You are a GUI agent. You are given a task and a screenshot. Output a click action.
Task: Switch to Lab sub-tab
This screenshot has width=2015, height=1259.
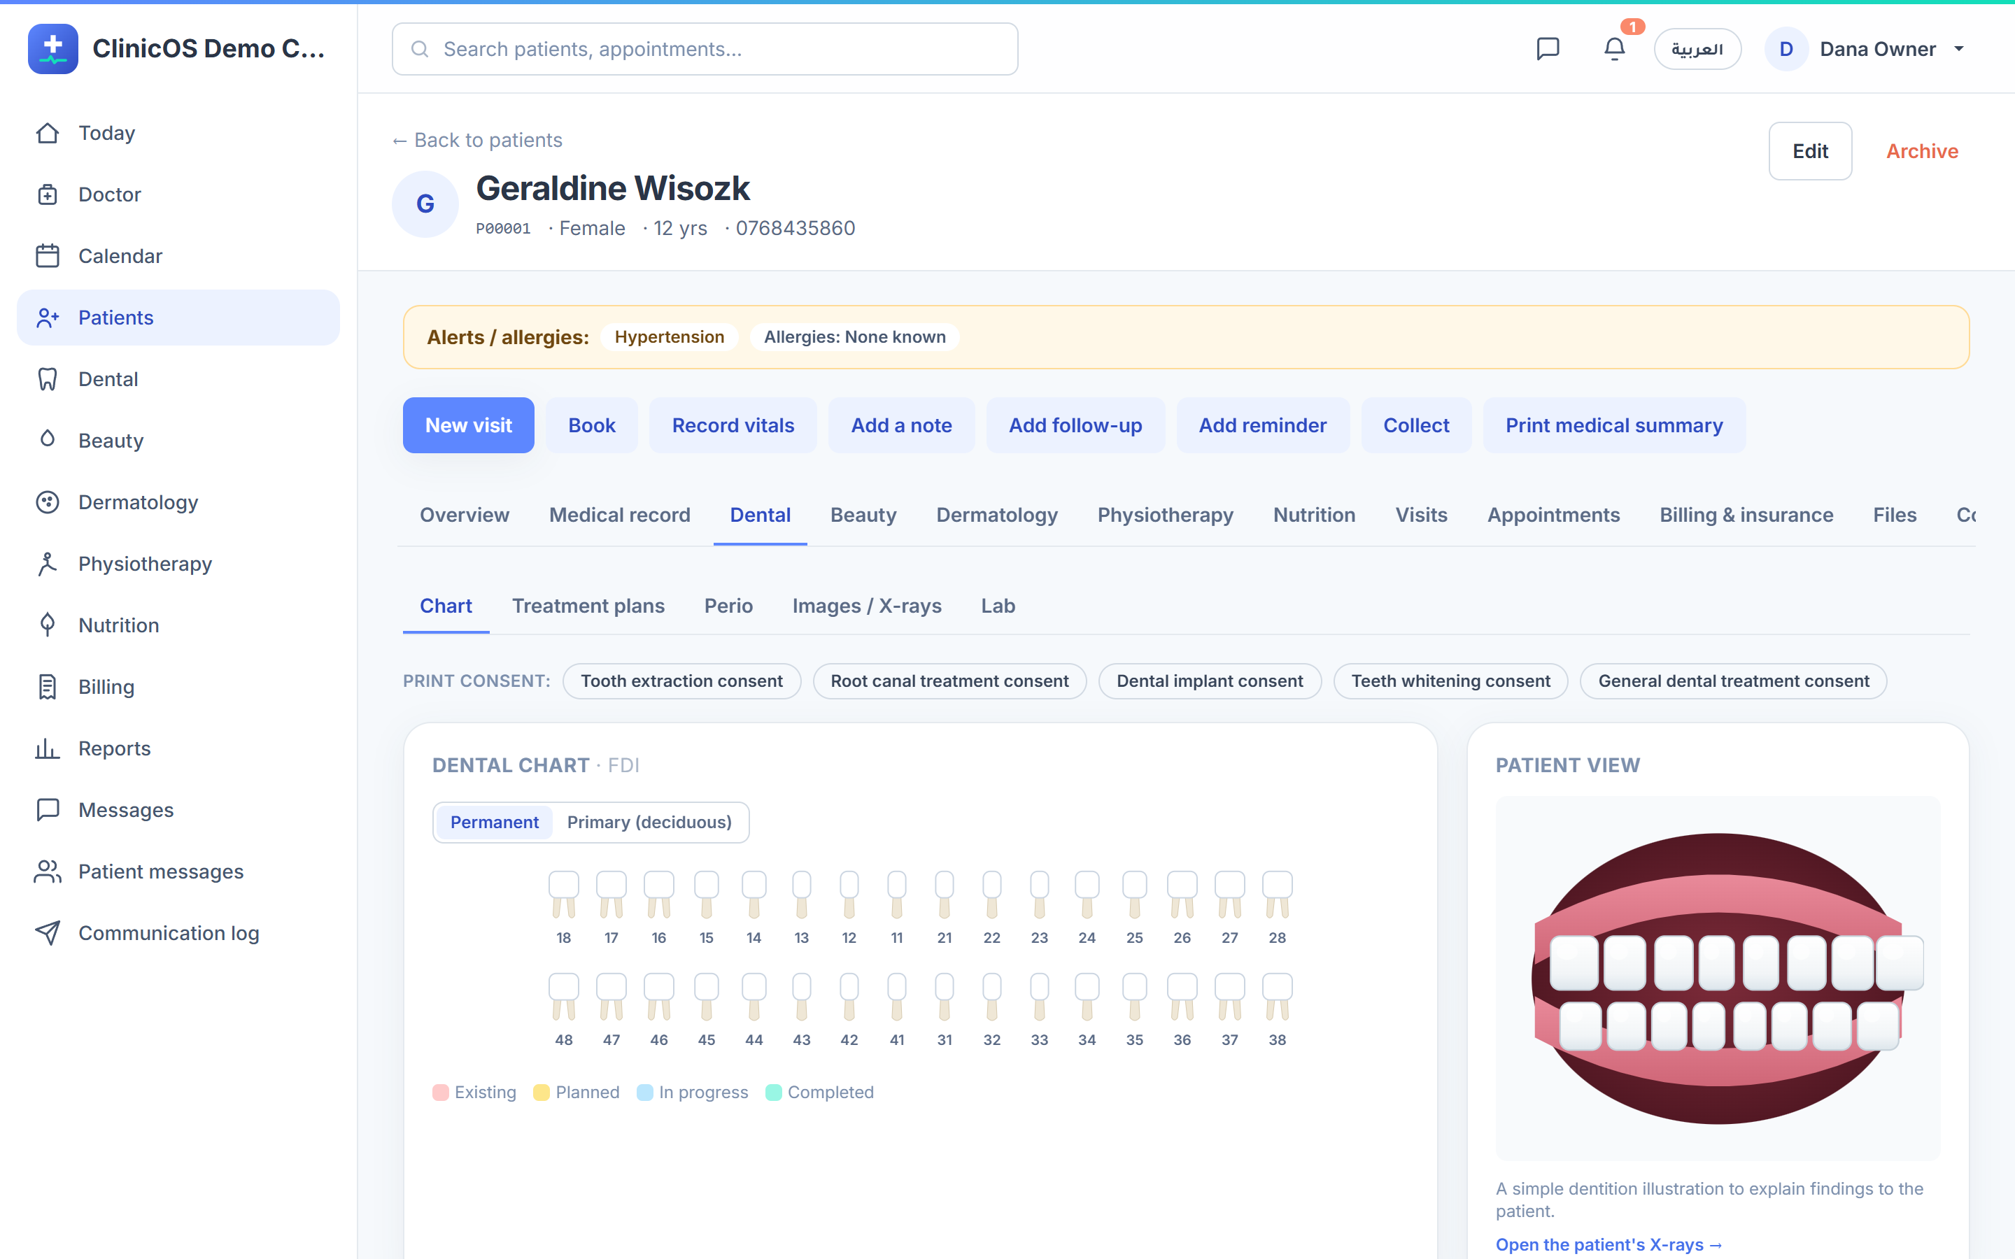tap(998, 606)
